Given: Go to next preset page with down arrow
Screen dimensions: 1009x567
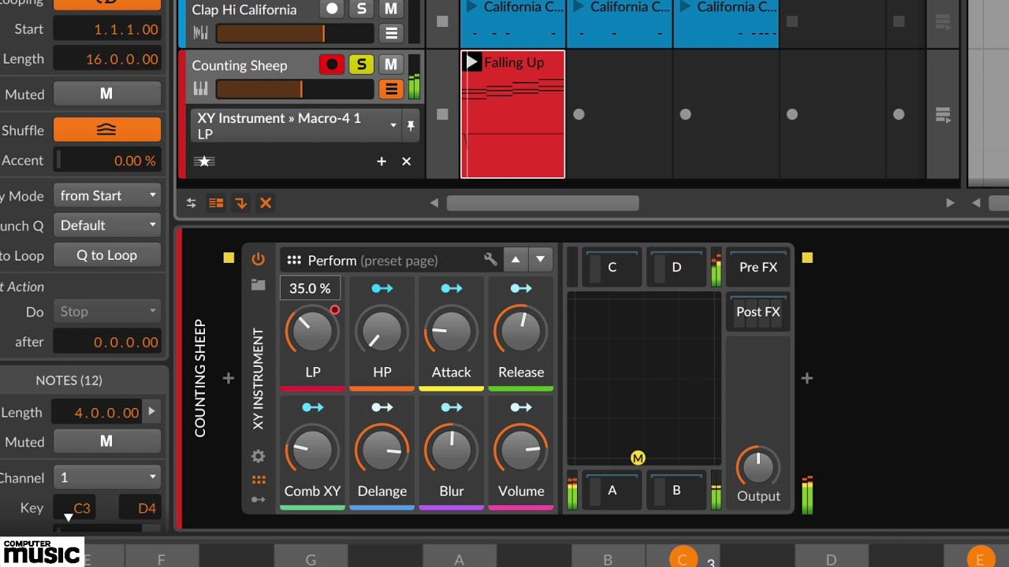Looking at the screenshot, I should point(540,259).
